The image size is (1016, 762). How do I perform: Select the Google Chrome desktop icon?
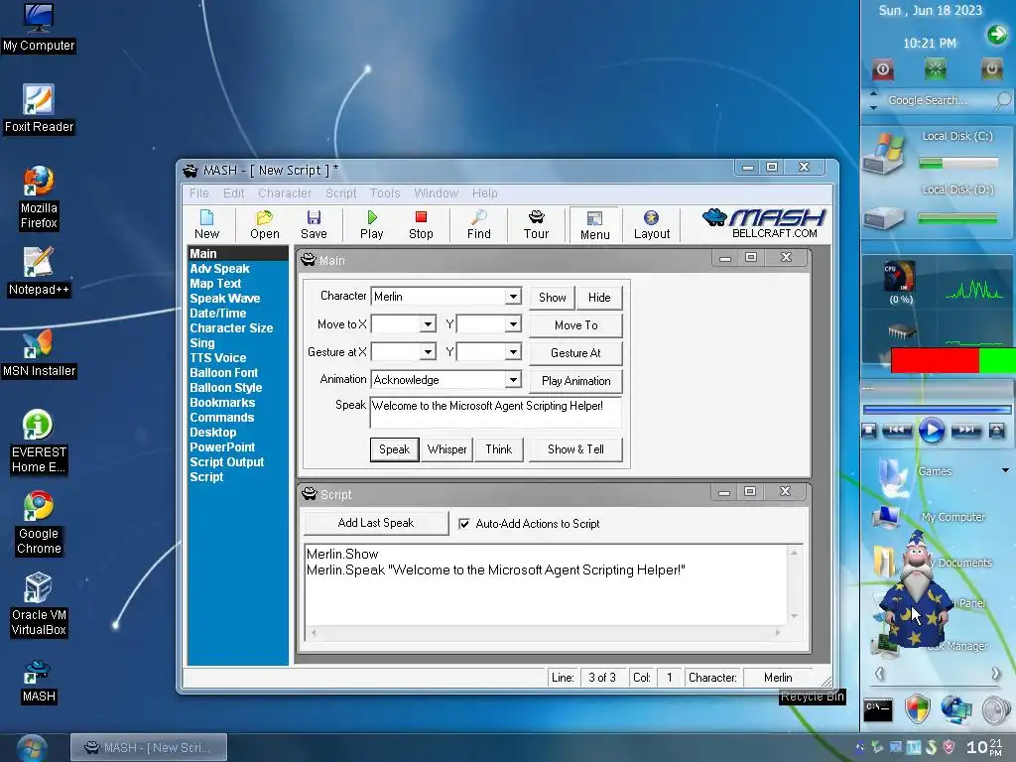tap(39, 524)
